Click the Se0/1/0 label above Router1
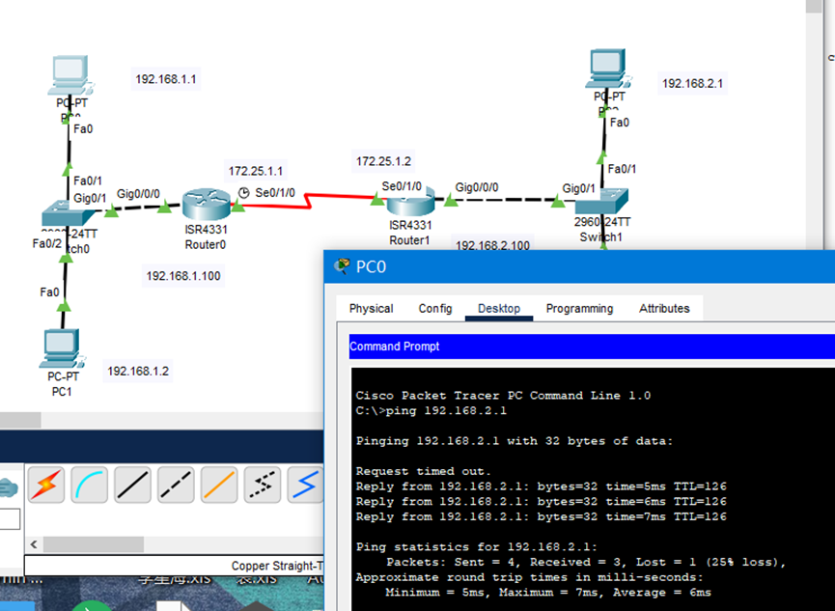The height and width of the screenshot is (611, 835). (402, 186)
